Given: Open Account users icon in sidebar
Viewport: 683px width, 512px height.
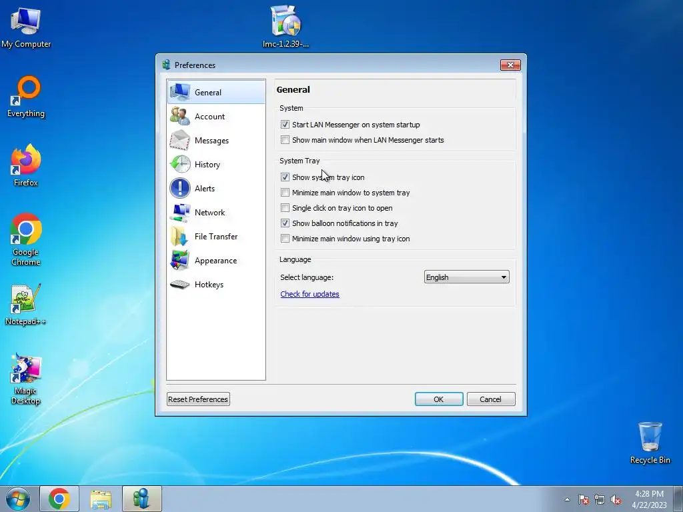Looking at the screenshot, I should coord(179,116).
